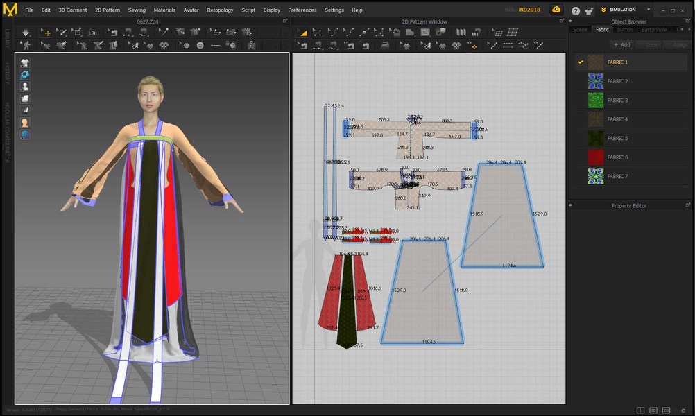The height and width of the screenshot is (416, 695).
Task: Toggle garment display icon in 3D viewport
Action: pyautogui.click(x=25, y=62)
